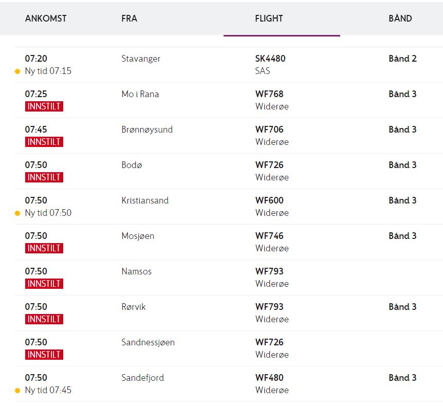Select the FLIGHT column header

click(x=269, y=19)
